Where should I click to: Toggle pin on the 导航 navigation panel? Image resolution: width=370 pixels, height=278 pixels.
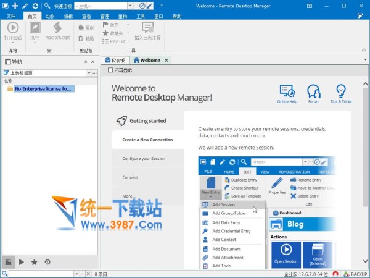click(x=85, y=62)
